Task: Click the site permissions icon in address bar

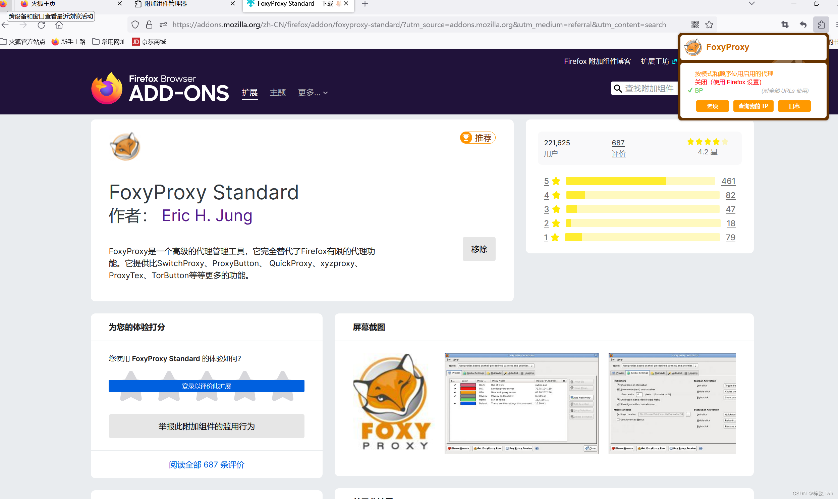Action: [x=163, y=24]
